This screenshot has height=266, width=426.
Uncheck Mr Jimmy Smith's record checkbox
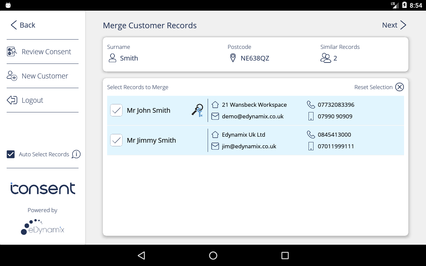(x=116, y=140)
